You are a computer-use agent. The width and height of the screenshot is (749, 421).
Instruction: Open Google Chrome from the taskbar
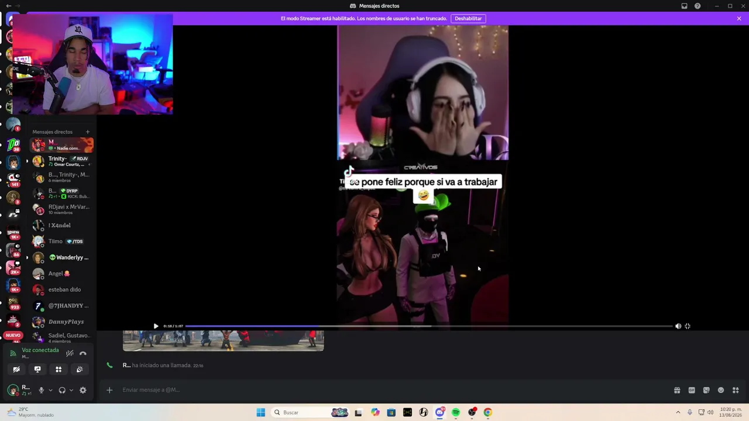(x=487, y=412)
